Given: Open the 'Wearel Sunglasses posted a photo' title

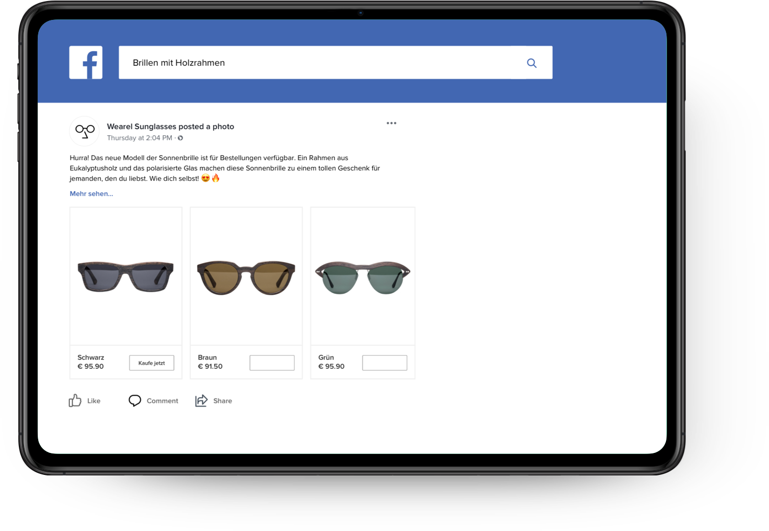Looking at the screenshot, I should click(170, 127).
